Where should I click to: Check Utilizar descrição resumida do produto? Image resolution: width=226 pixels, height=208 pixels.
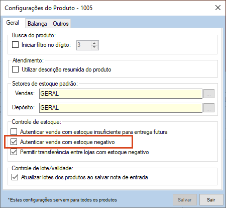[x=15, y=70]
